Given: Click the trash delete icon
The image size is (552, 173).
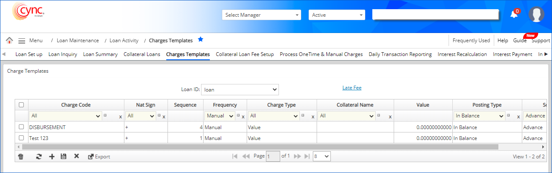Looking at the screenshot, I should [x=21, y=156].
